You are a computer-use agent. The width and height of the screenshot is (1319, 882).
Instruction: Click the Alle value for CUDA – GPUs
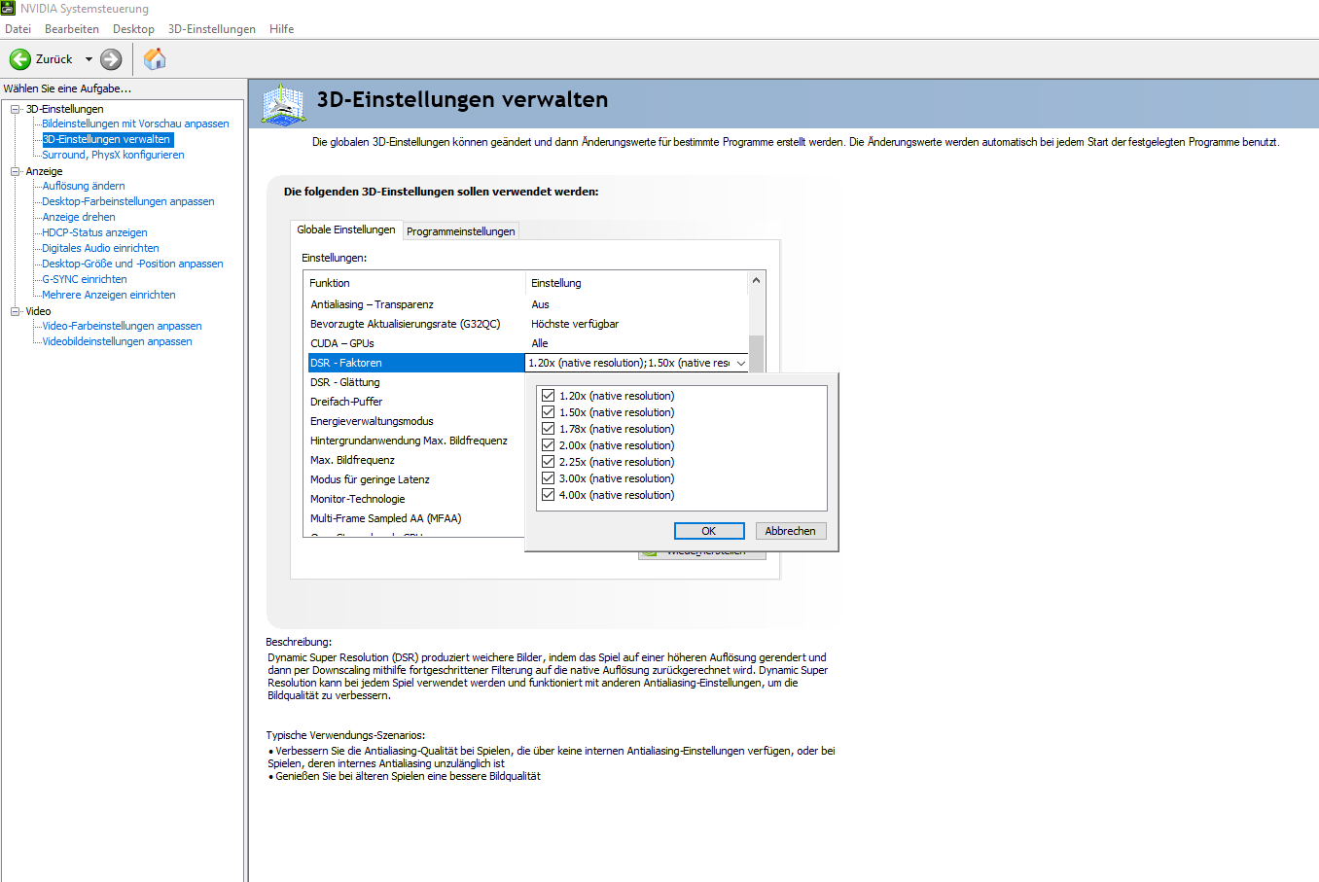(540, 343)
